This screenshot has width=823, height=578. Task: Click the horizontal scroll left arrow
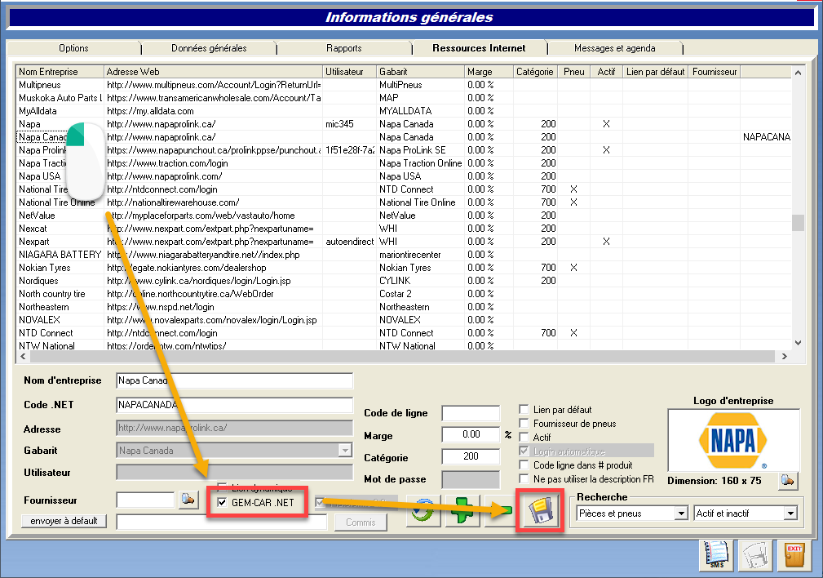(23, 356)
